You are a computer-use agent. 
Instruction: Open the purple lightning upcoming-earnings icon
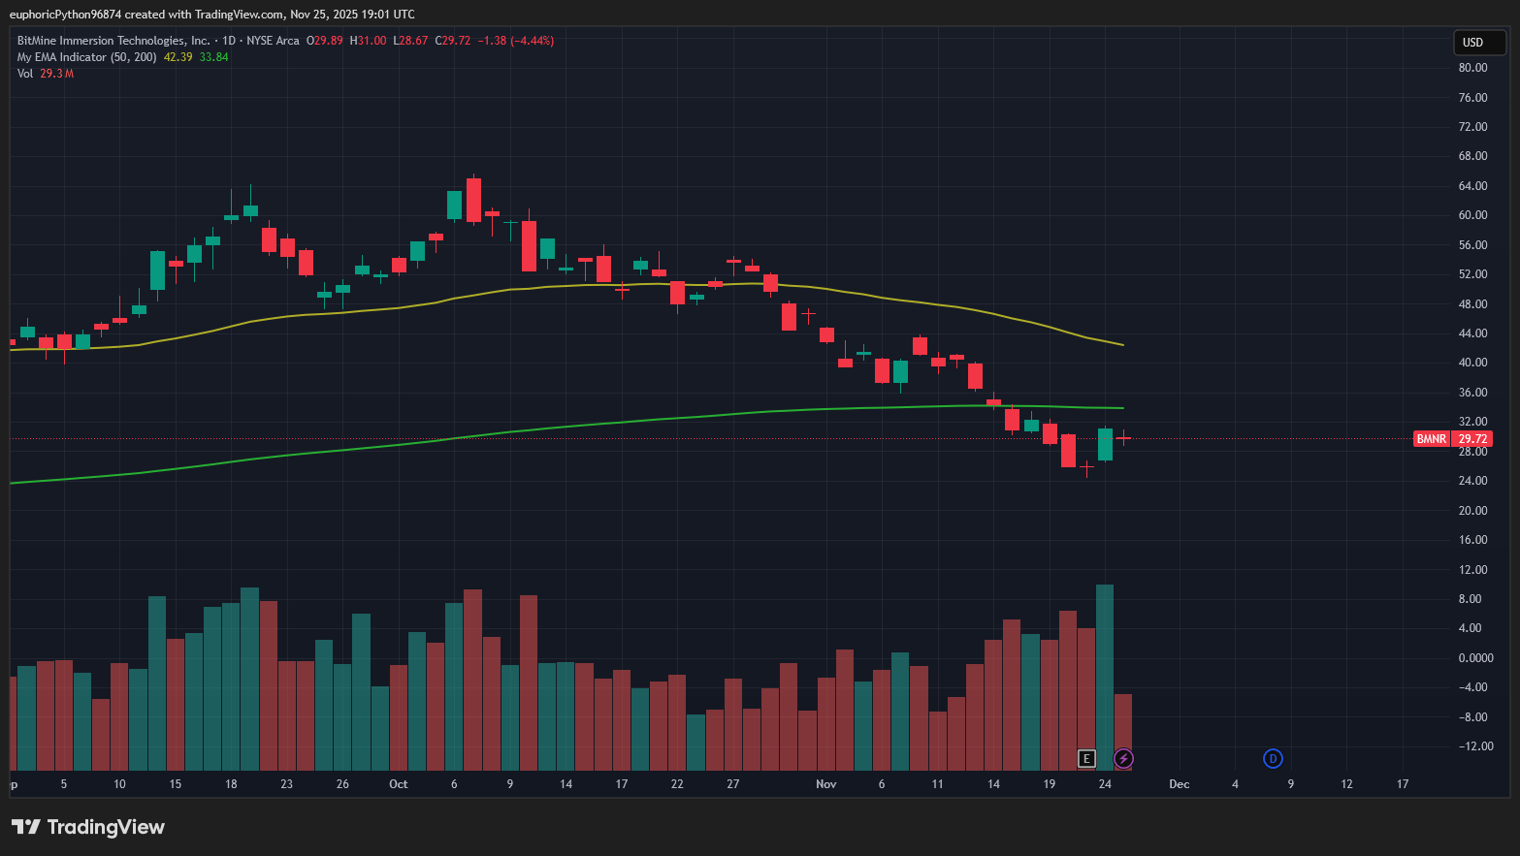pyautogui.click(x=1122, y=759)
